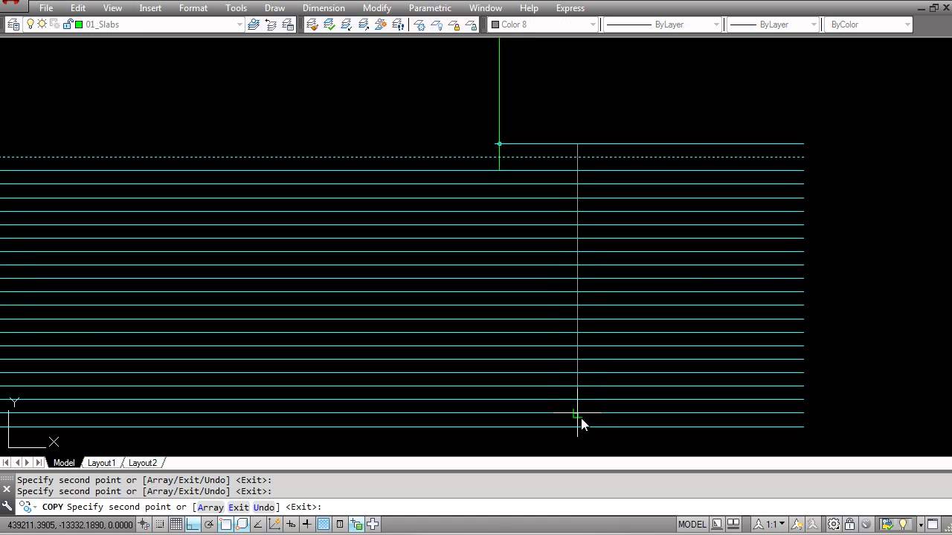Toggle the 01_Slabs layer on/off bulb
Screen dimensions: 952x535
tap(30, 25)
